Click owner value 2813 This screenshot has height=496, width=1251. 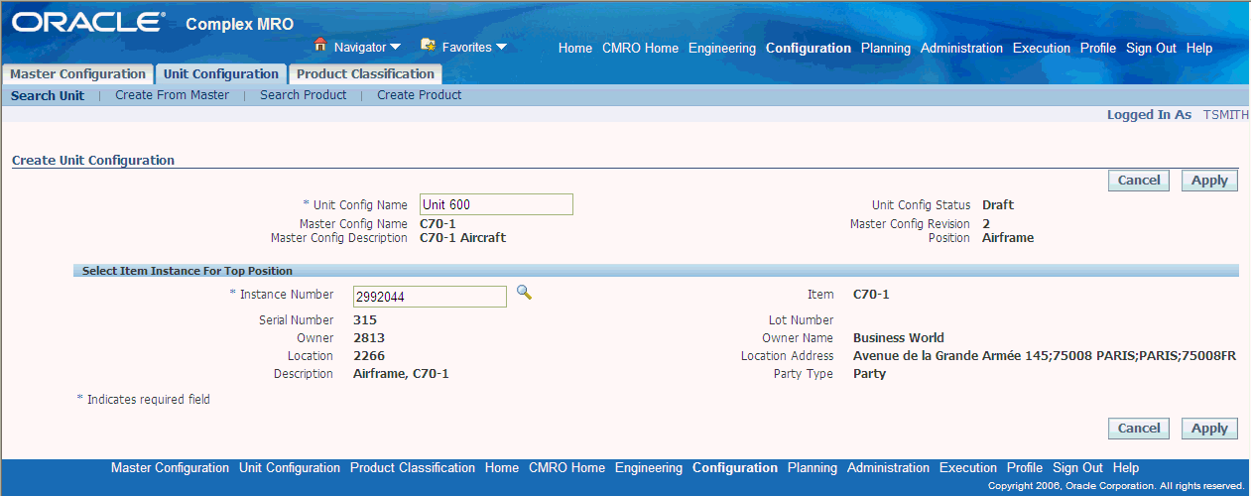point(369,337)
